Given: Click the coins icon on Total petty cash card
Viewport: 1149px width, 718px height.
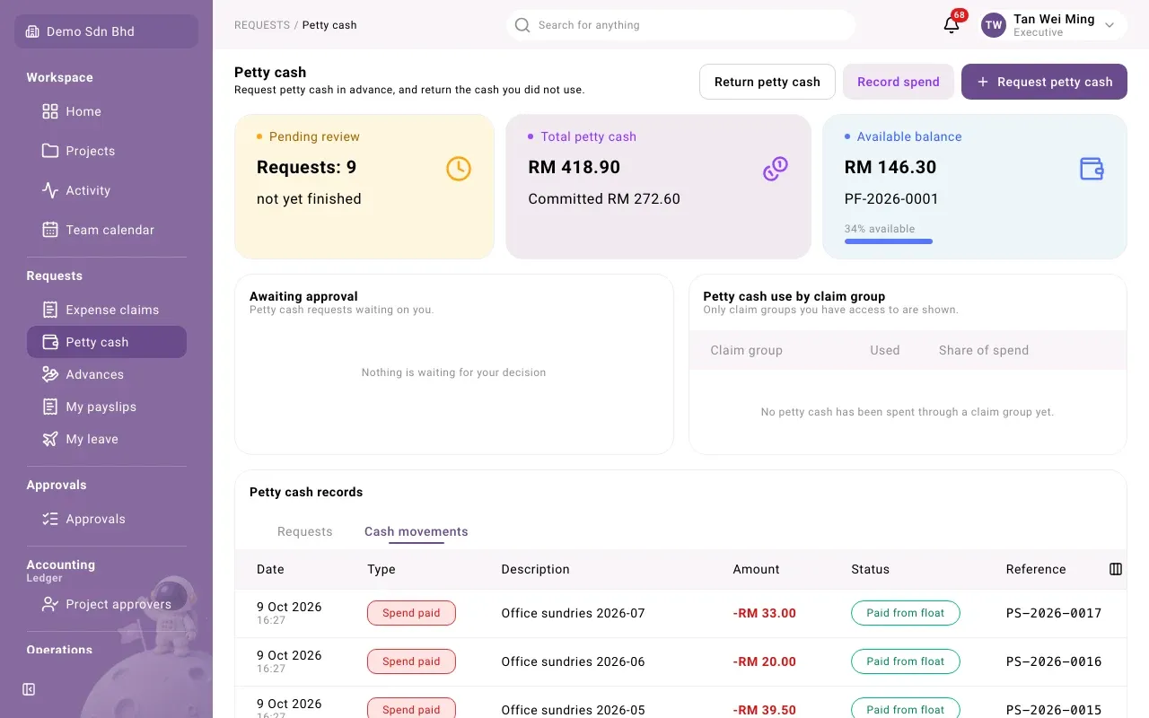Looking at the screenshot, I should [x=776, y=169].
